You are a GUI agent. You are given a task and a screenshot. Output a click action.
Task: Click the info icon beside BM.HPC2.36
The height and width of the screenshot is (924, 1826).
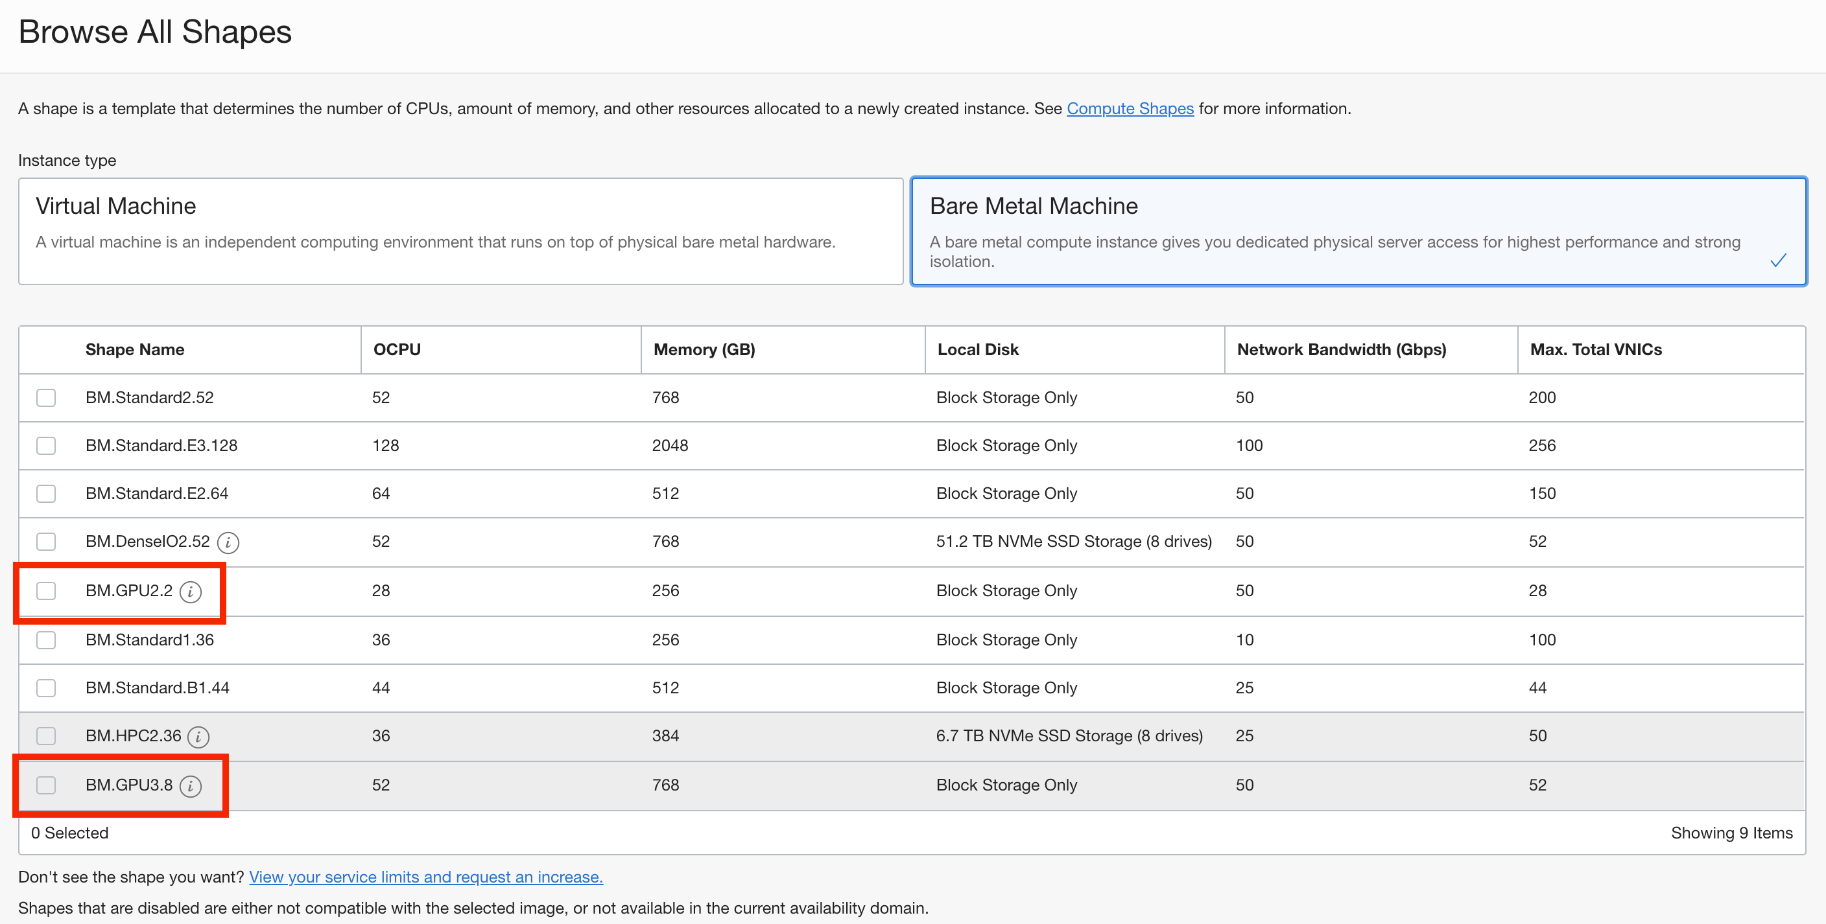click(198, 737)
